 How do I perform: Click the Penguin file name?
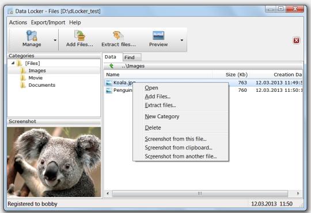point(123,90)
